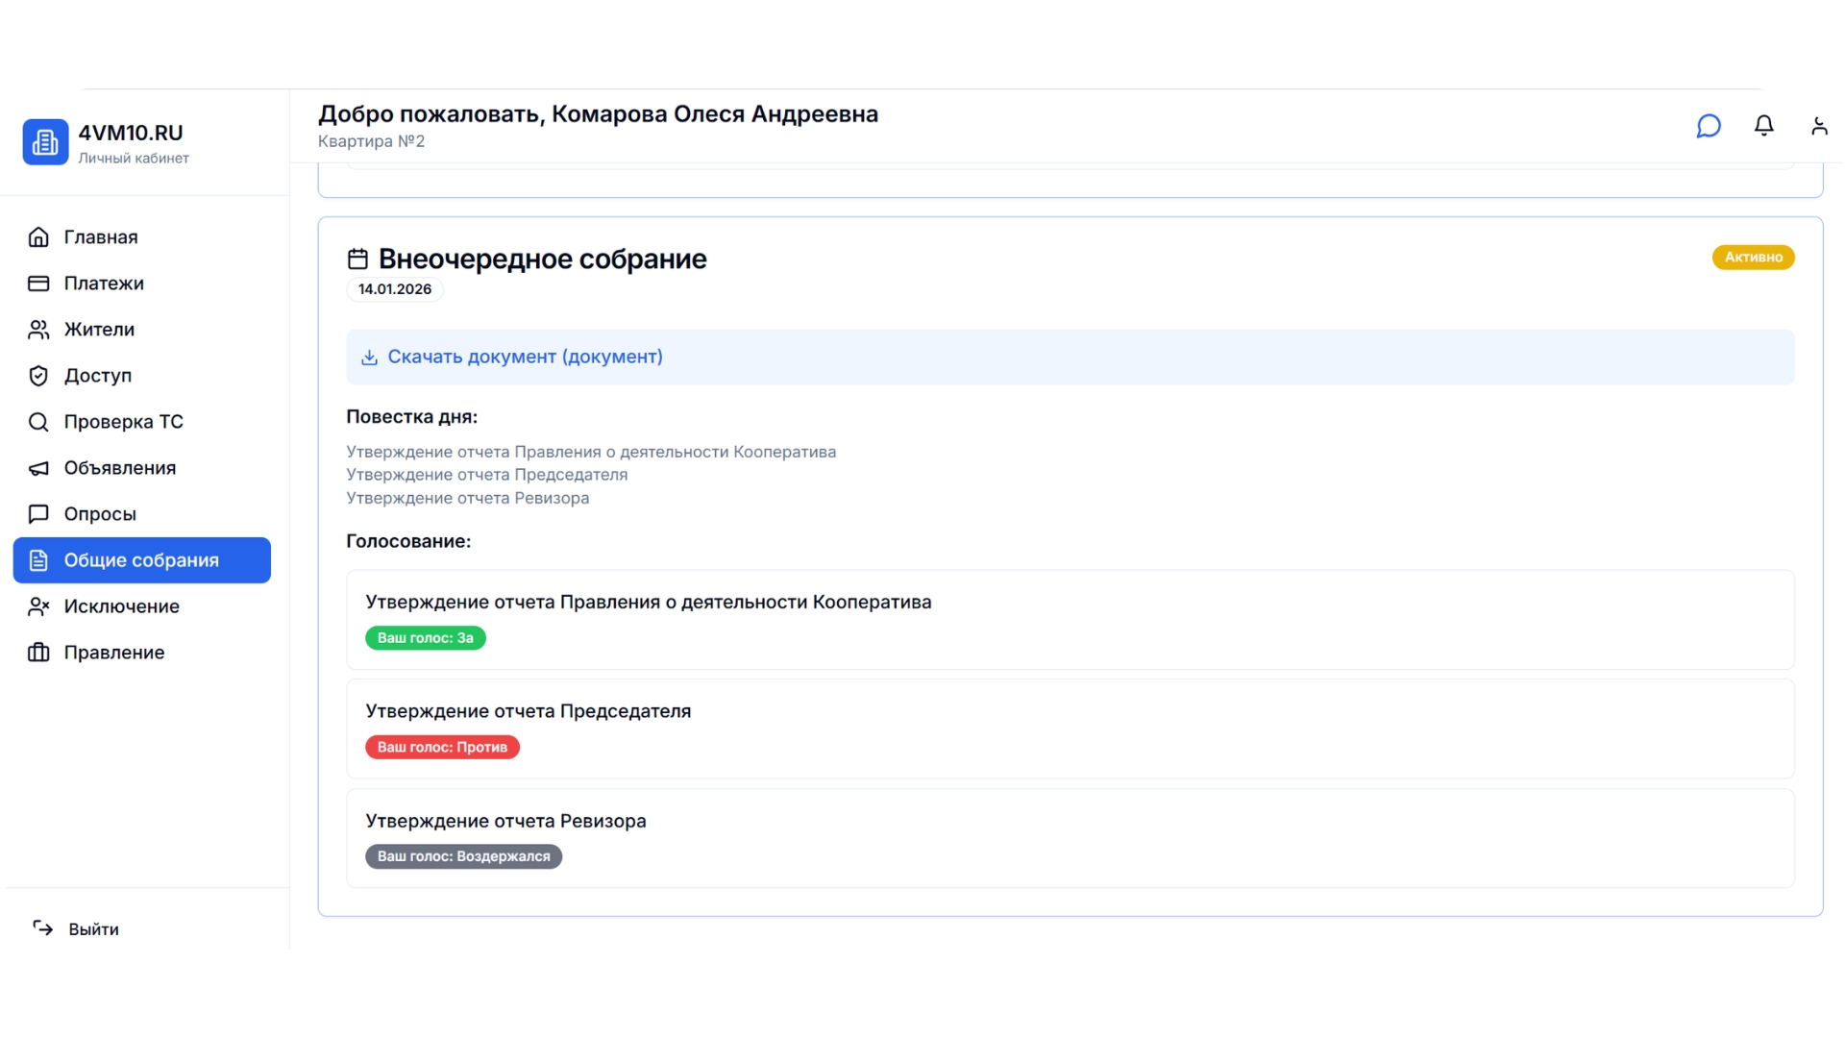Click the 4VM10.RU building logo

45,142
